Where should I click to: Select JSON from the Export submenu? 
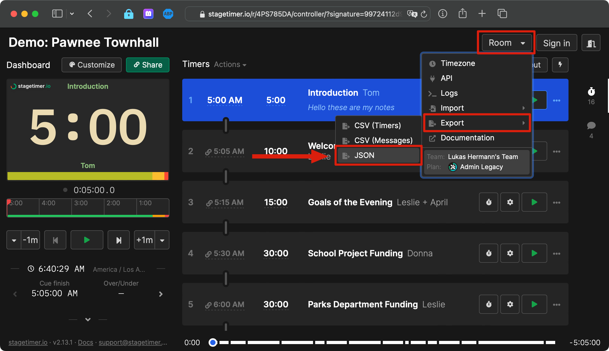pos(364,155)
